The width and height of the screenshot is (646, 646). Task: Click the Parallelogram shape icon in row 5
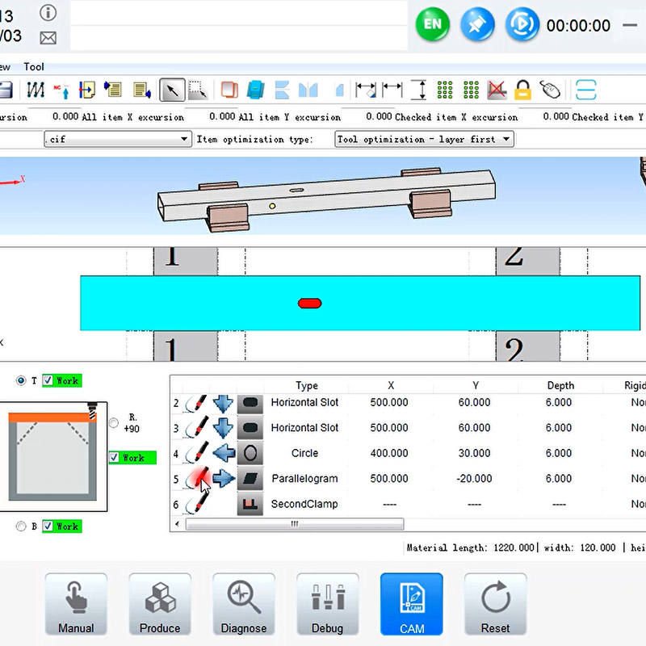point(250,478)
